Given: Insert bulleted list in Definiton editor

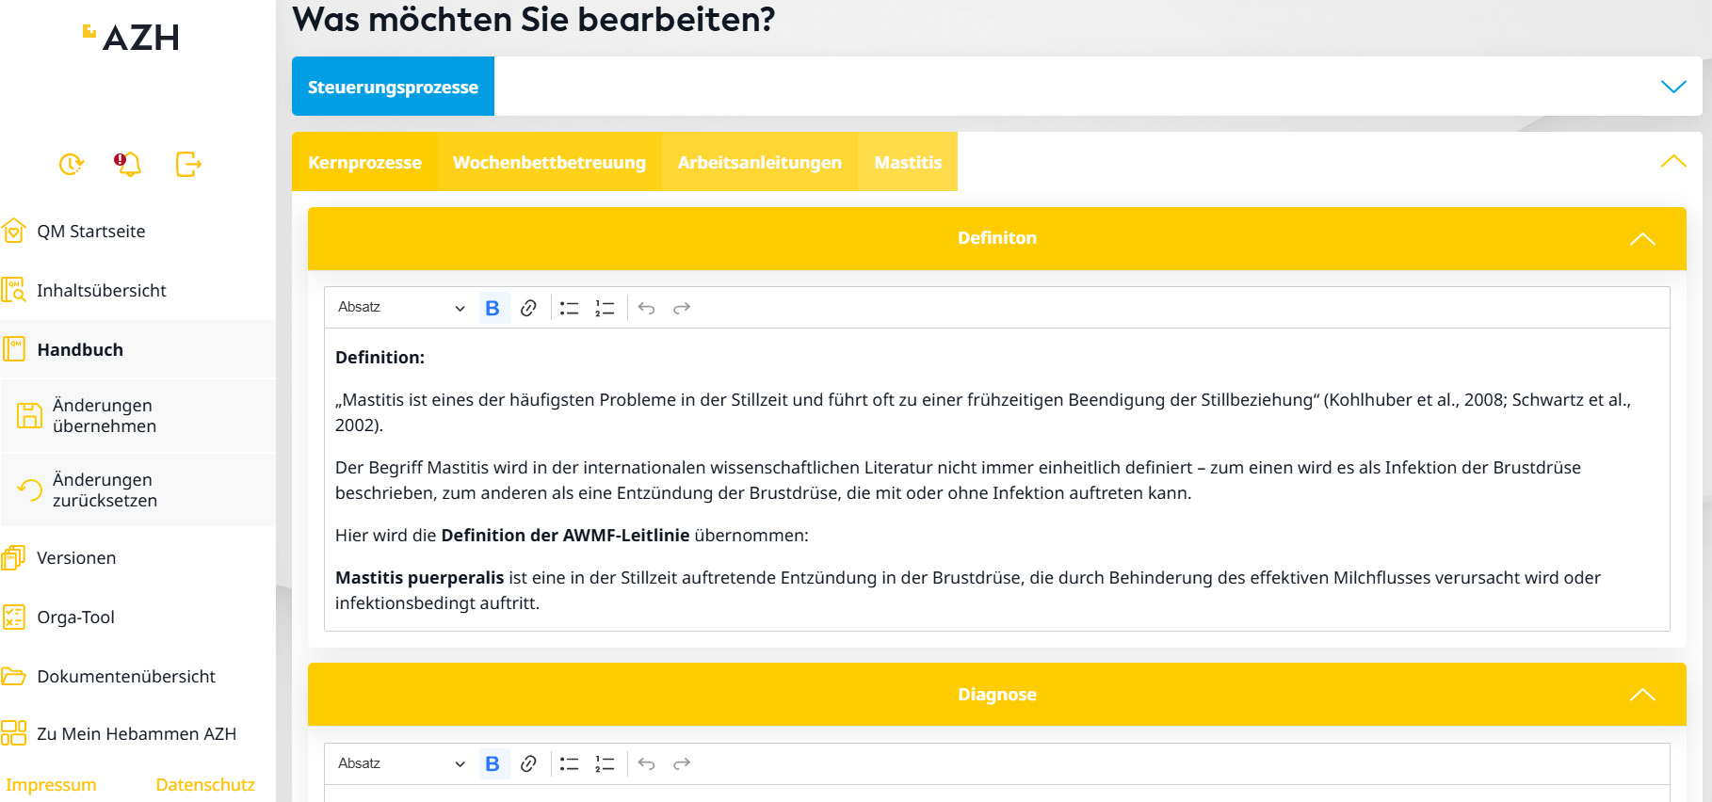Looking at the screenshot, I should 569,308.
